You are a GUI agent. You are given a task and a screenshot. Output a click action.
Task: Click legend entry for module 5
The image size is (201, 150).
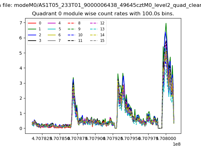54,29
